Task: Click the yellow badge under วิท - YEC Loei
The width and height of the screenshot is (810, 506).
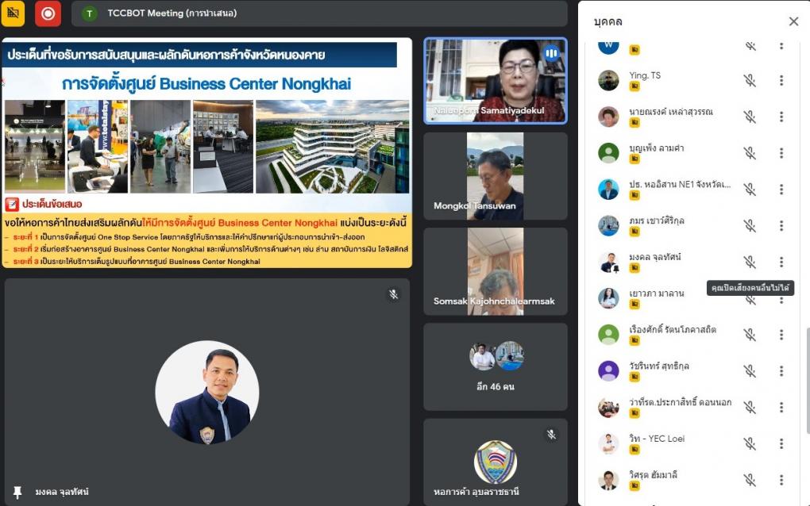Action: click(x=634, y=450)
